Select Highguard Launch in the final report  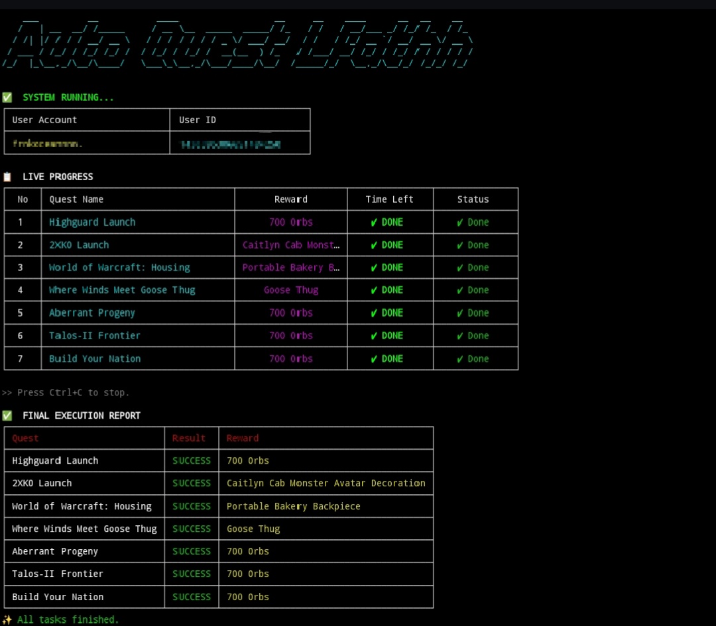[55, 461]
